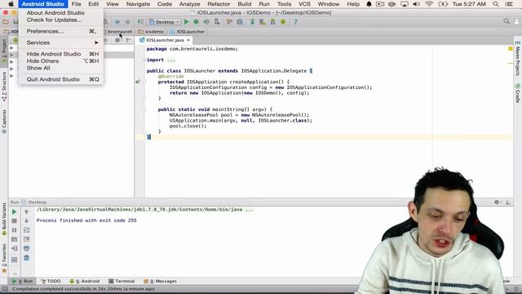
Task: Click the iosdemo breadcrumb
Action: coord(151,32)
